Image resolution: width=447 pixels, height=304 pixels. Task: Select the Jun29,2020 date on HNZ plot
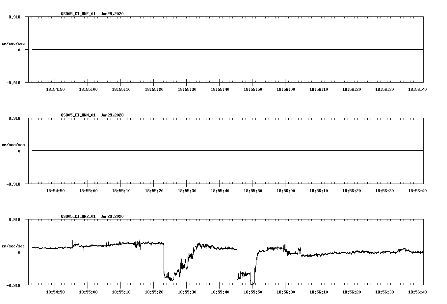(112, 216)
